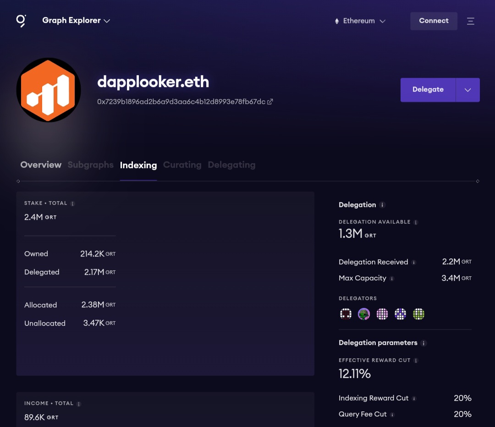This screenshot has width=495, height=427.
Task: Switch to the Delegating tab
Action: tap(232, 165)
